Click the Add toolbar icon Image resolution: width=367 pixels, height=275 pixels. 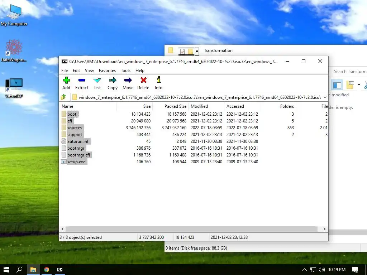point(66,81)
